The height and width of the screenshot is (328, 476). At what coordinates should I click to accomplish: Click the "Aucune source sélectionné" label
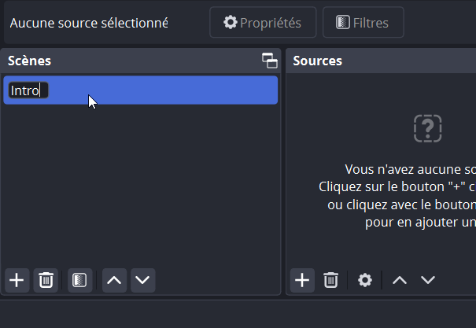[x=89, y=23]
